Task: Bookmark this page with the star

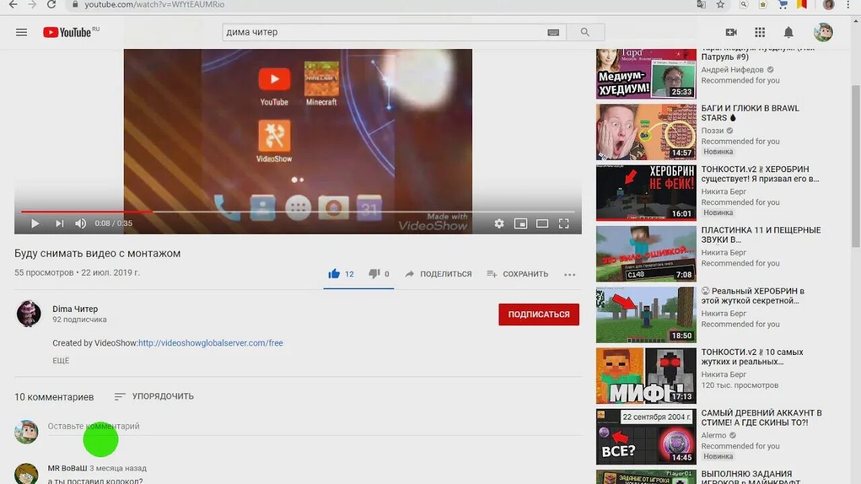Action: pos(720,4)
